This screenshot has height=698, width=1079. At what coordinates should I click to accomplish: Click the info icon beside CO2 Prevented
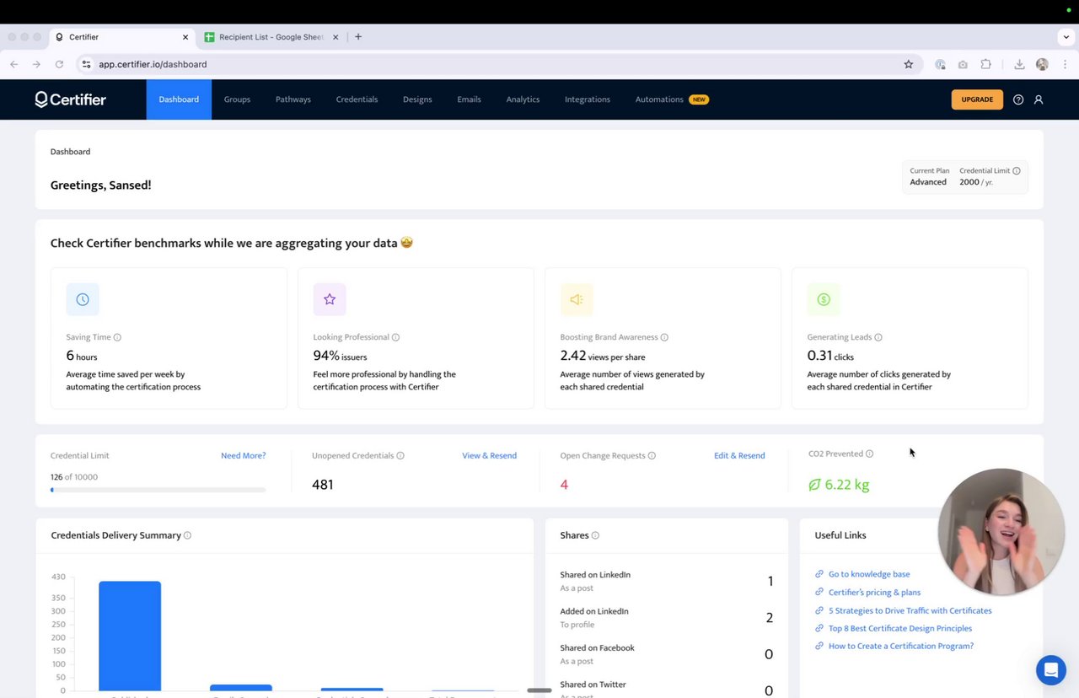[x=869, y=454]
